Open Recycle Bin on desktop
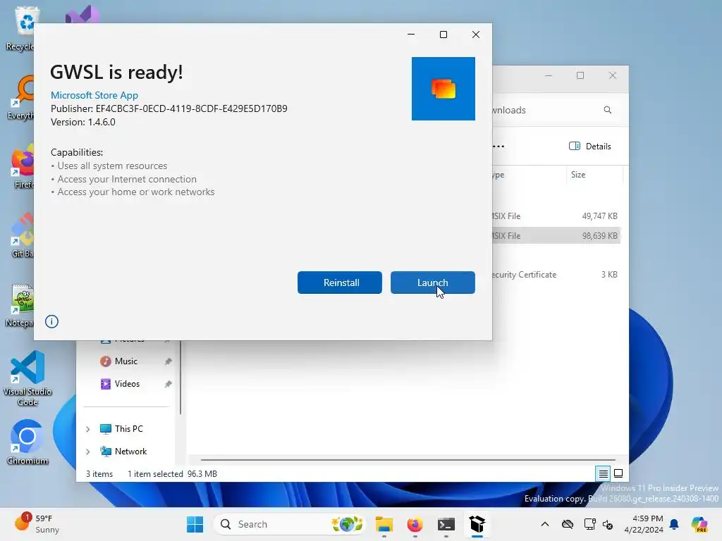Image resolution: width=722 pixels, height=541 pixels. [x=21, y=28]
